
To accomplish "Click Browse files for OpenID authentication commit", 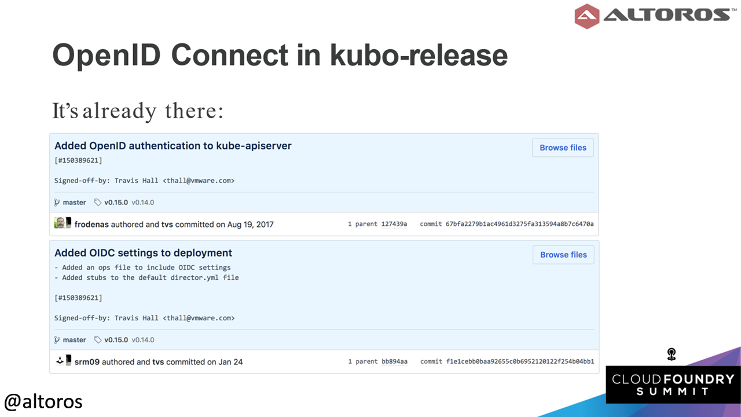I will 563,148.
